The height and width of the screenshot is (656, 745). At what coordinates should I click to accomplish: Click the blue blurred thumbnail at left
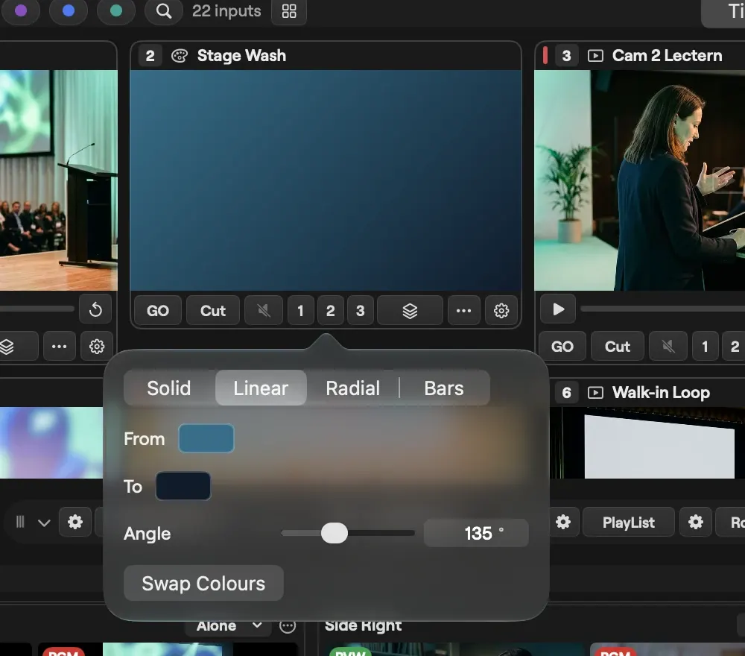click(51, 443)
